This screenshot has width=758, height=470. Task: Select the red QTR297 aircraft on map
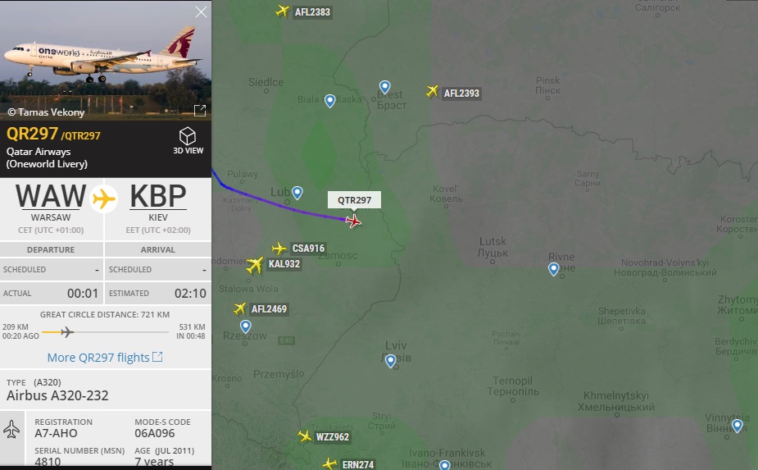tap(353, 221)
